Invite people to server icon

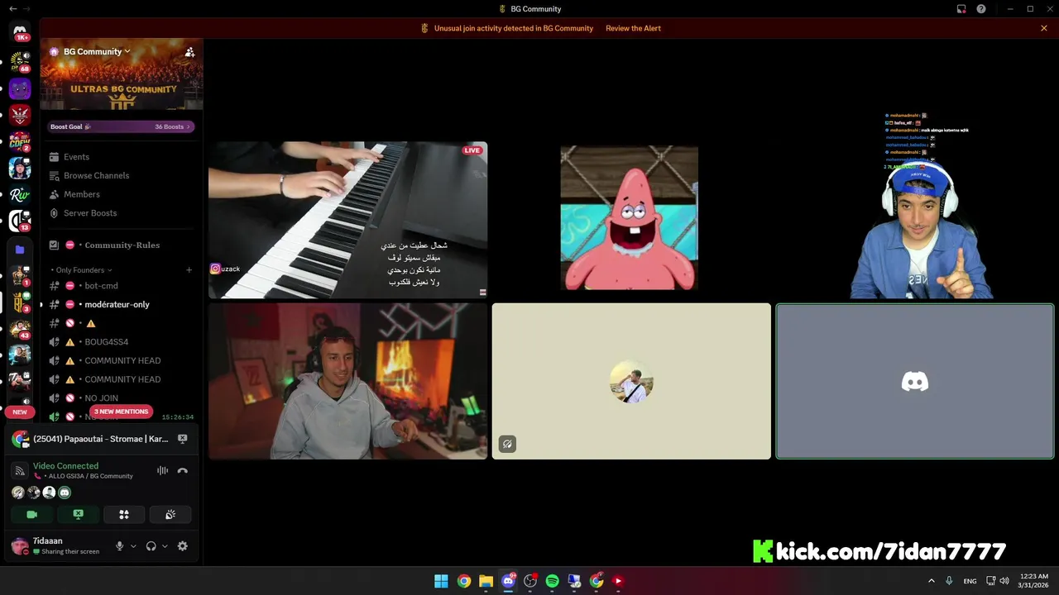point(189,52)
